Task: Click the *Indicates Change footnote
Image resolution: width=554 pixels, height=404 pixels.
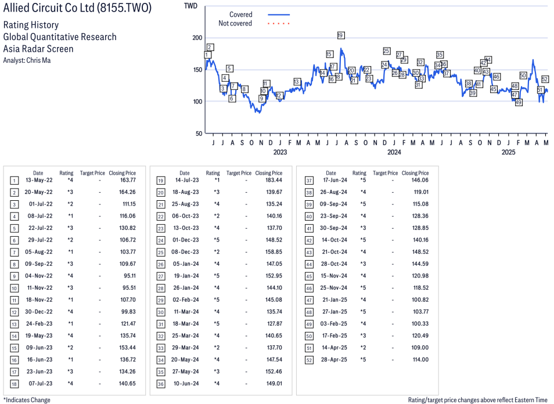Action: (27, 400)
